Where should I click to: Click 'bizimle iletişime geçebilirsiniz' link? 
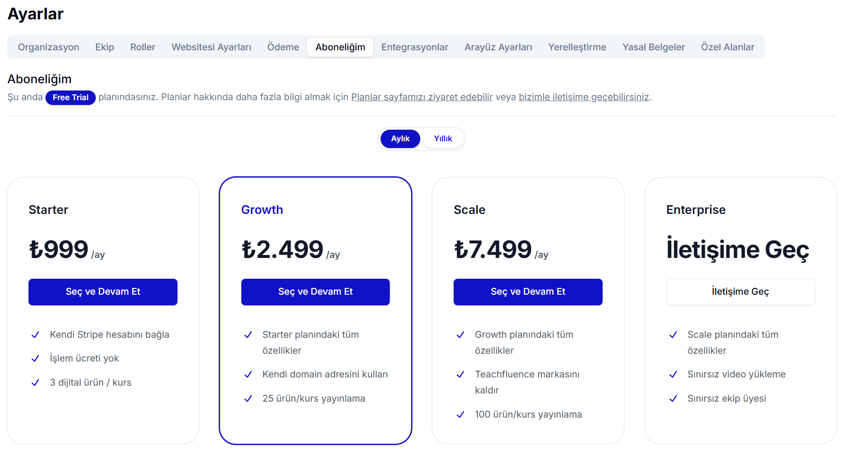tap(584, 97)
